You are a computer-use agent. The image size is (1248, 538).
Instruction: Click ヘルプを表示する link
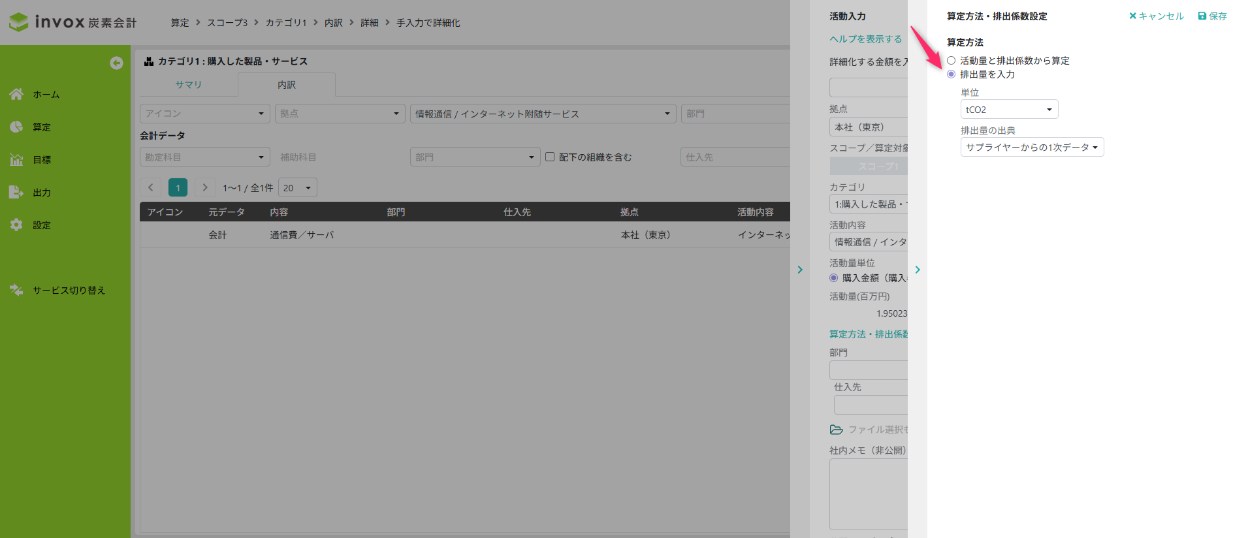865,39
